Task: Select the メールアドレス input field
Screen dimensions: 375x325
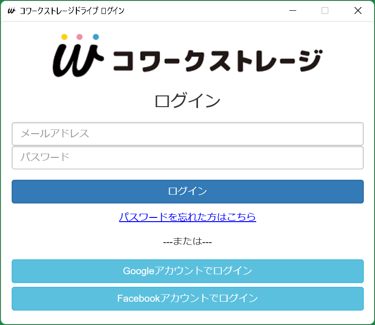Action: click(x=187, y=134)
